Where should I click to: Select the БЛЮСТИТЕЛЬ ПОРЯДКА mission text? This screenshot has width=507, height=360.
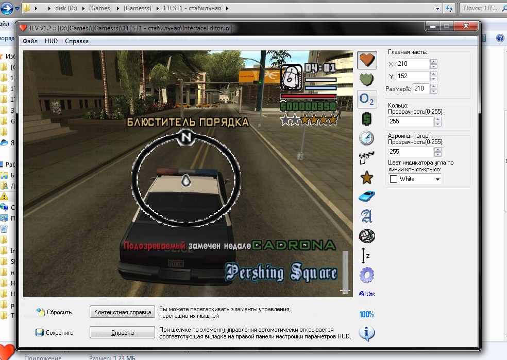coord(188,122)
